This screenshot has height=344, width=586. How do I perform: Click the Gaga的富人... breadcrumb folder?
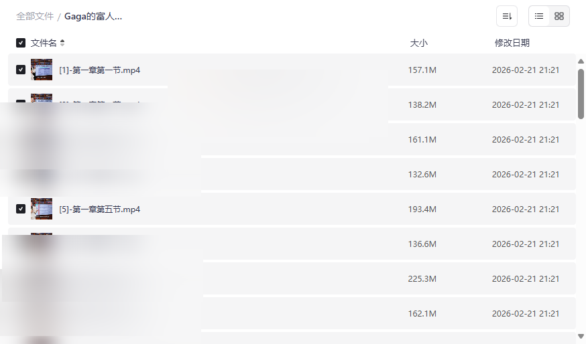pyautogui.click(x=93, y=16)
